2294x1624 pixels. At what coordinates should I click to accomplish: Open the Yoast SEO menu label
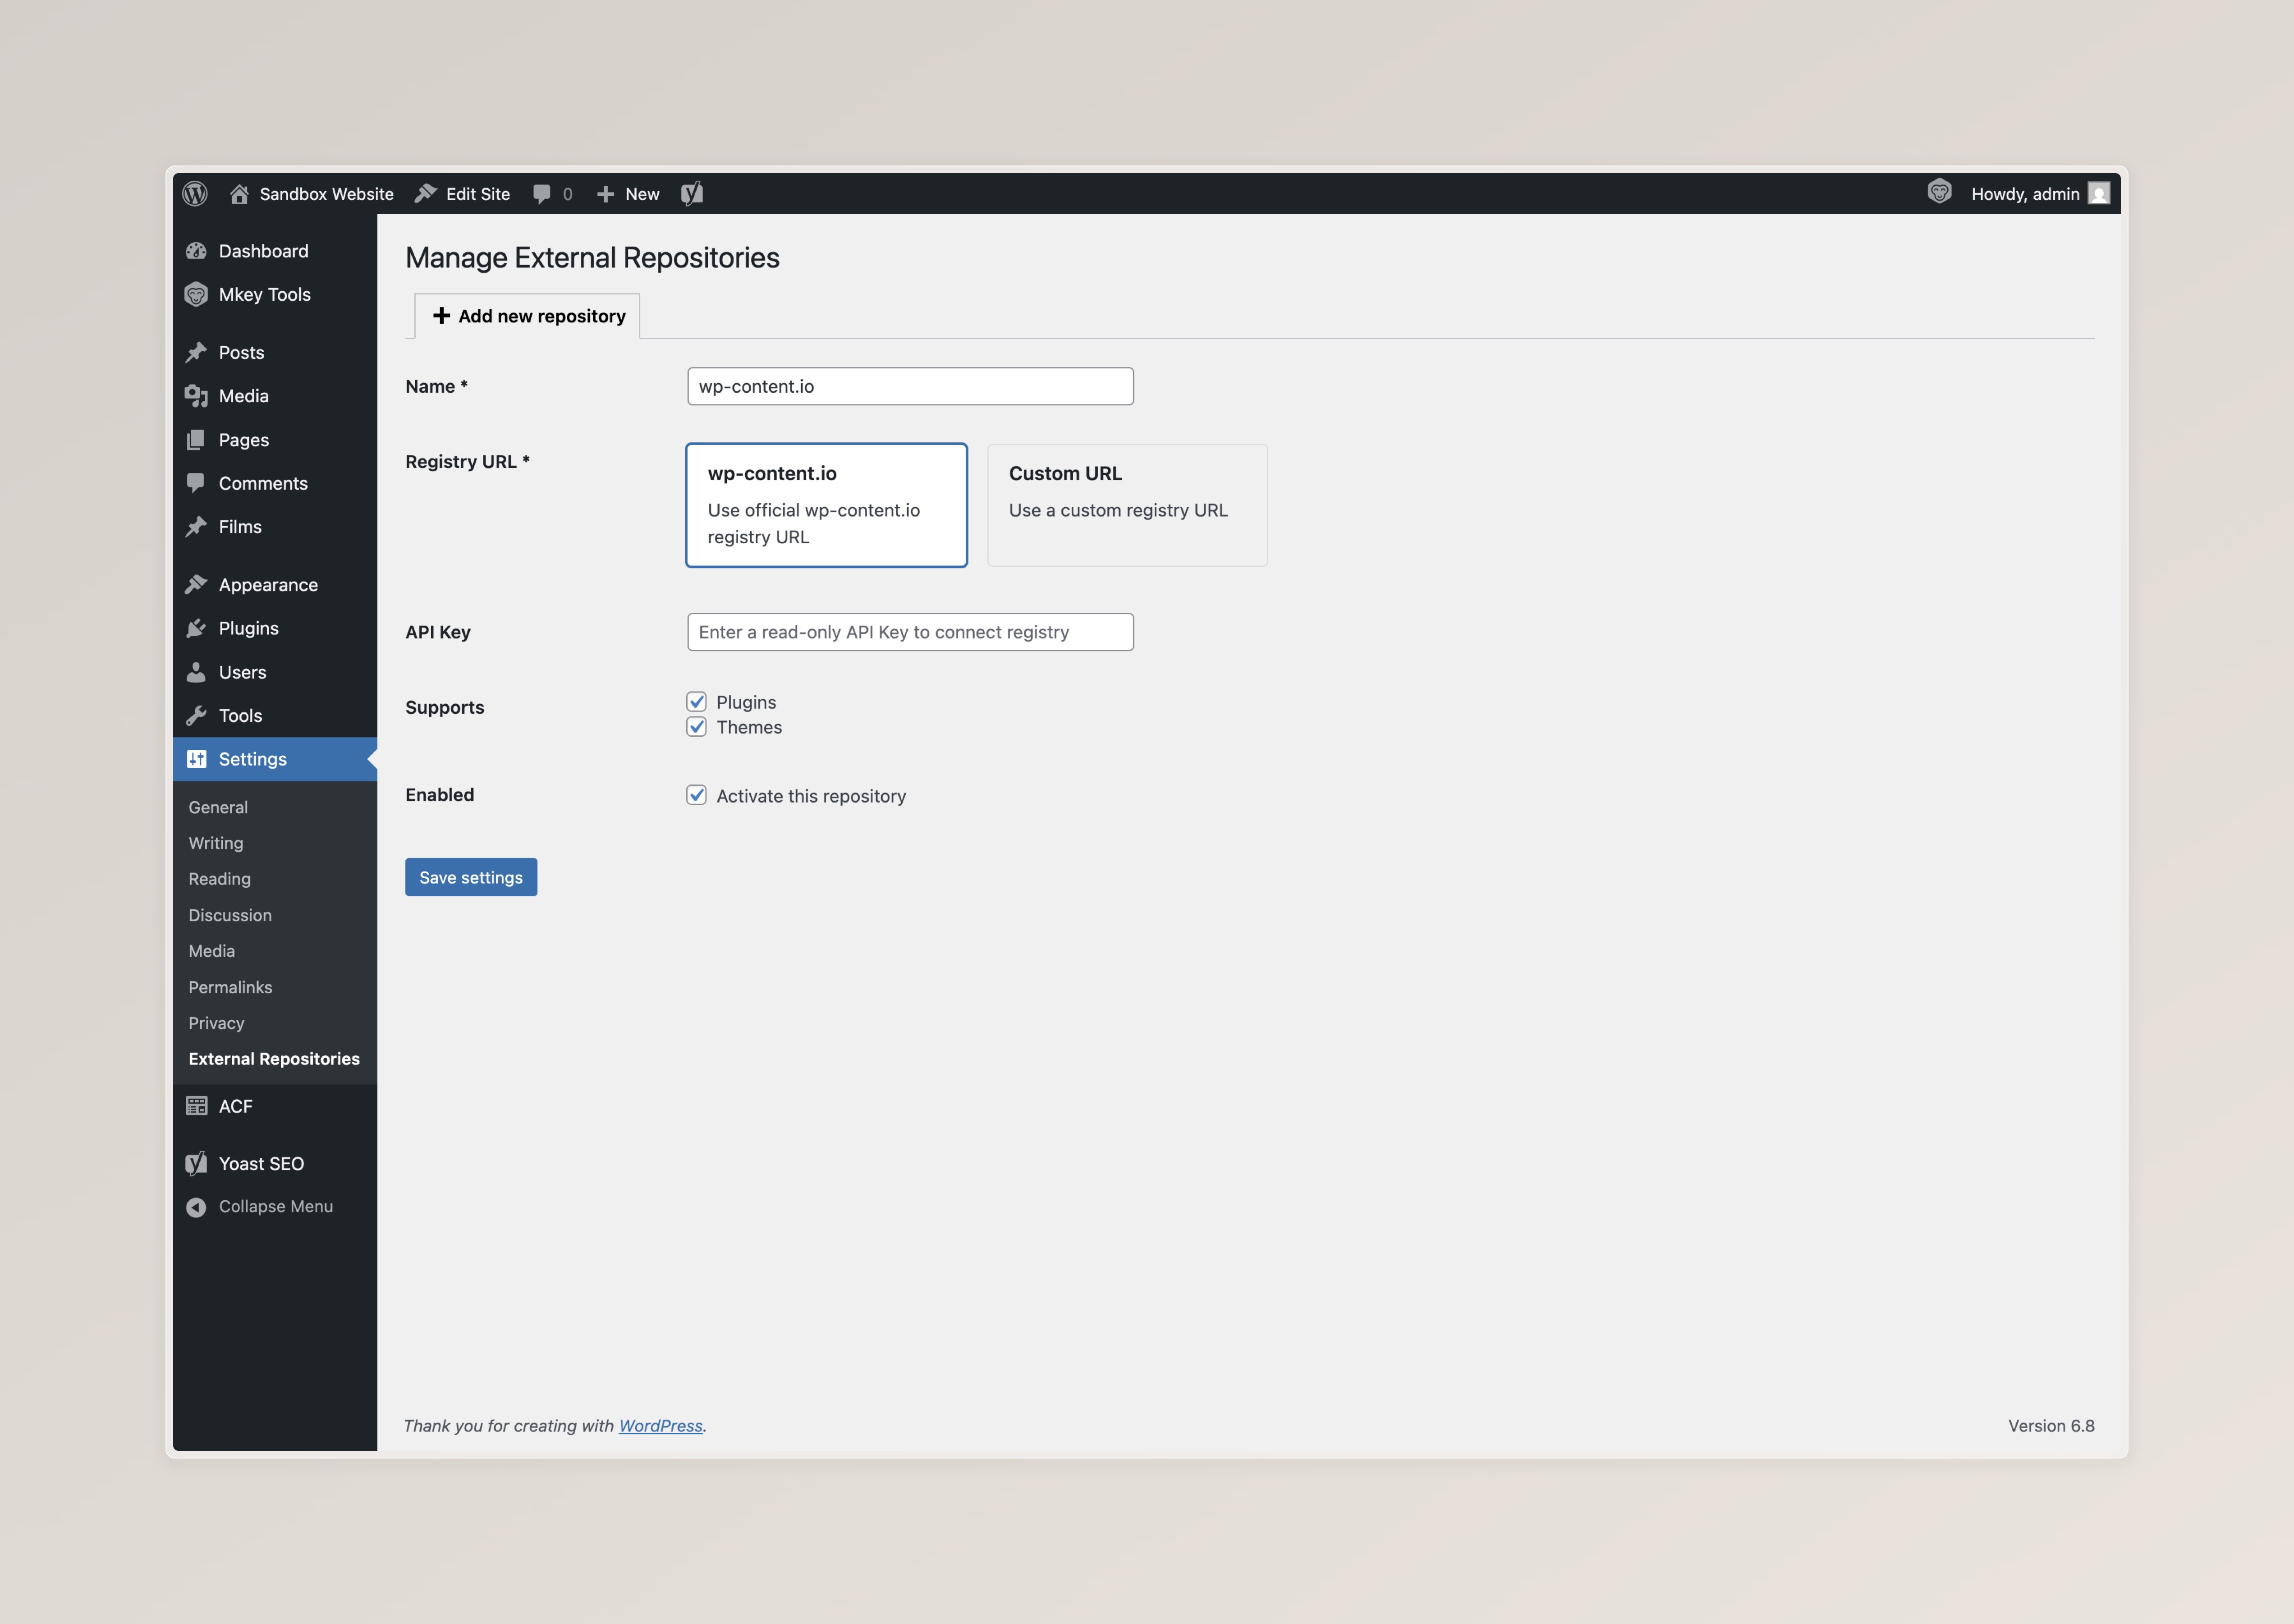pos(262,1164)
